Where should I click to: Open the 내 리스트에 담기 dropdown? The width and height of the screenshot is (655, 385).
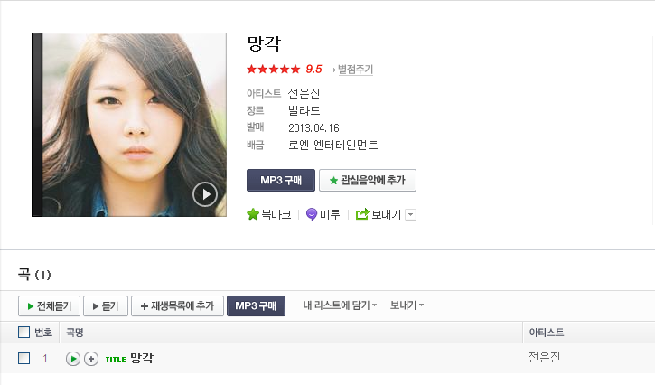point(340,305)
